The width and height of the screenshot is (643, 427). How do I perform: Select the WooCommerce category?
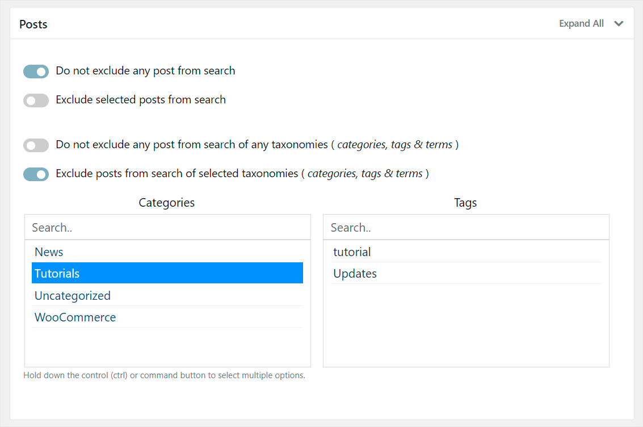click(x=75, y=317)
